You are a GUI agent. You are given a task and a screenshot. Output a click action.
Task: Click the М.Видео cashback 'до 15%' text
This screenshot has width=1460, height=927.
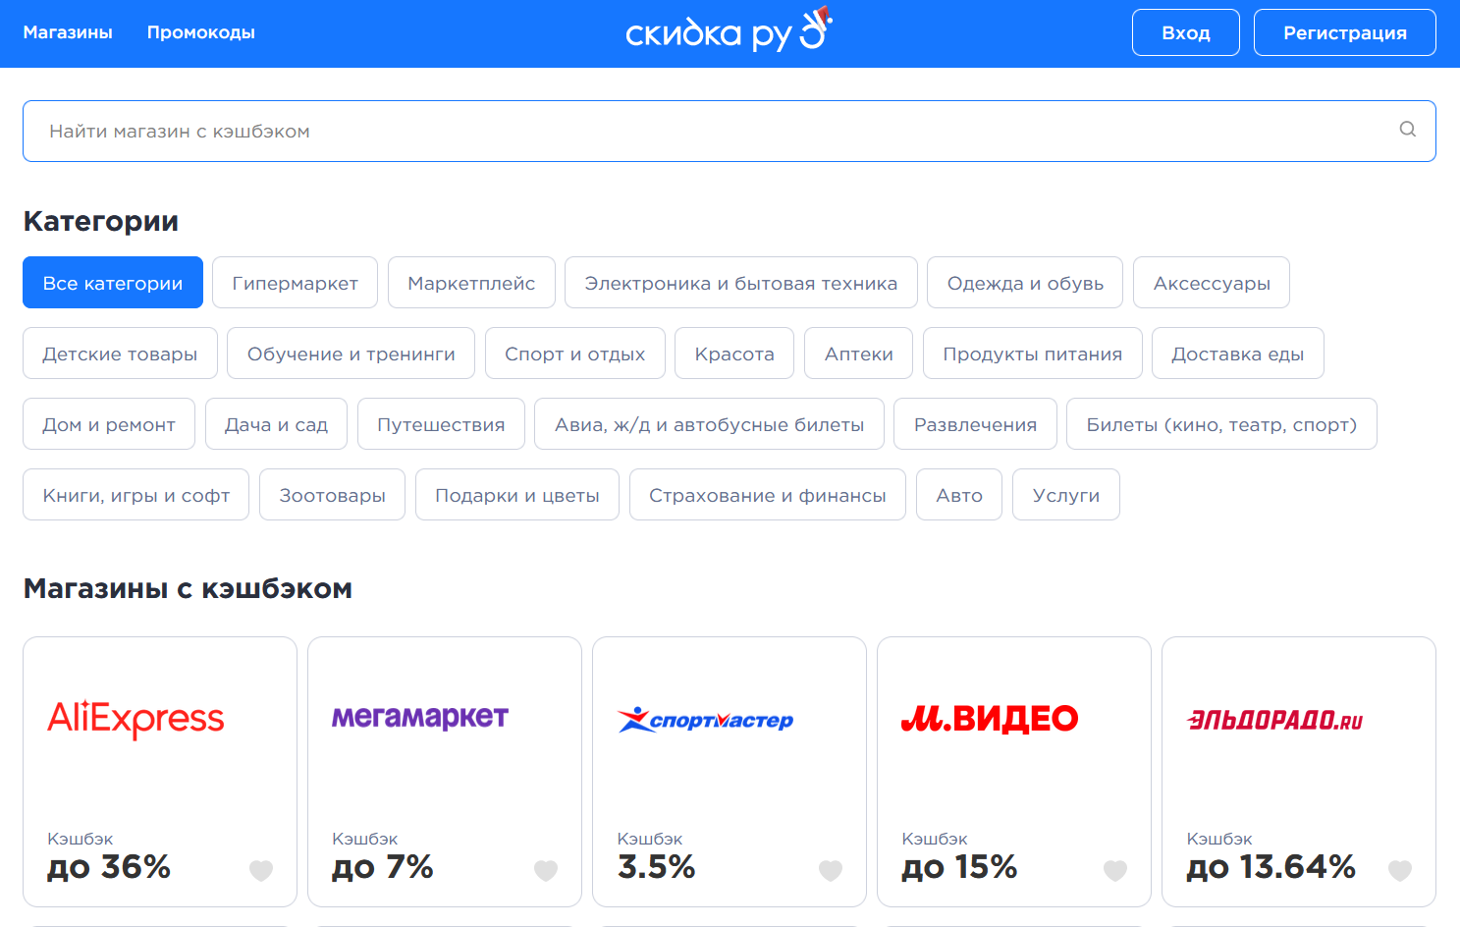pos(959,867)
